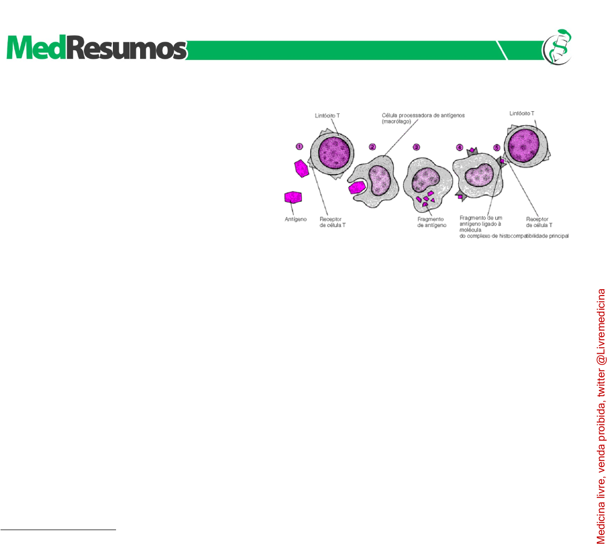This screenshot has height=544, width=607.
Task: Select step number 2 marker in diagram
Action: coord(372,147)
